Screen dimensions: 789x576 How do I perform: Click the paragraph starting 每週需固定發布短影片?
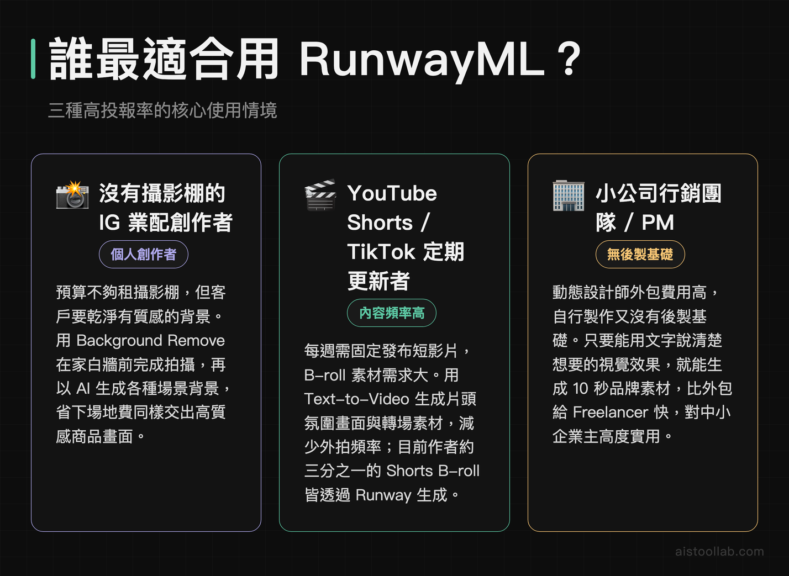pyautogui.click(x=392, y=422)
